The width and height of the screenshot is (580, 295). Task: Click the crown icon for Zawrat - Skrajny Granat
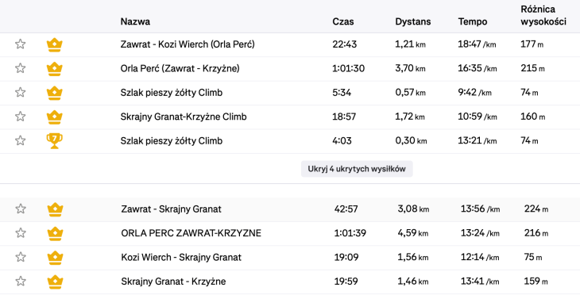point(55,209)
